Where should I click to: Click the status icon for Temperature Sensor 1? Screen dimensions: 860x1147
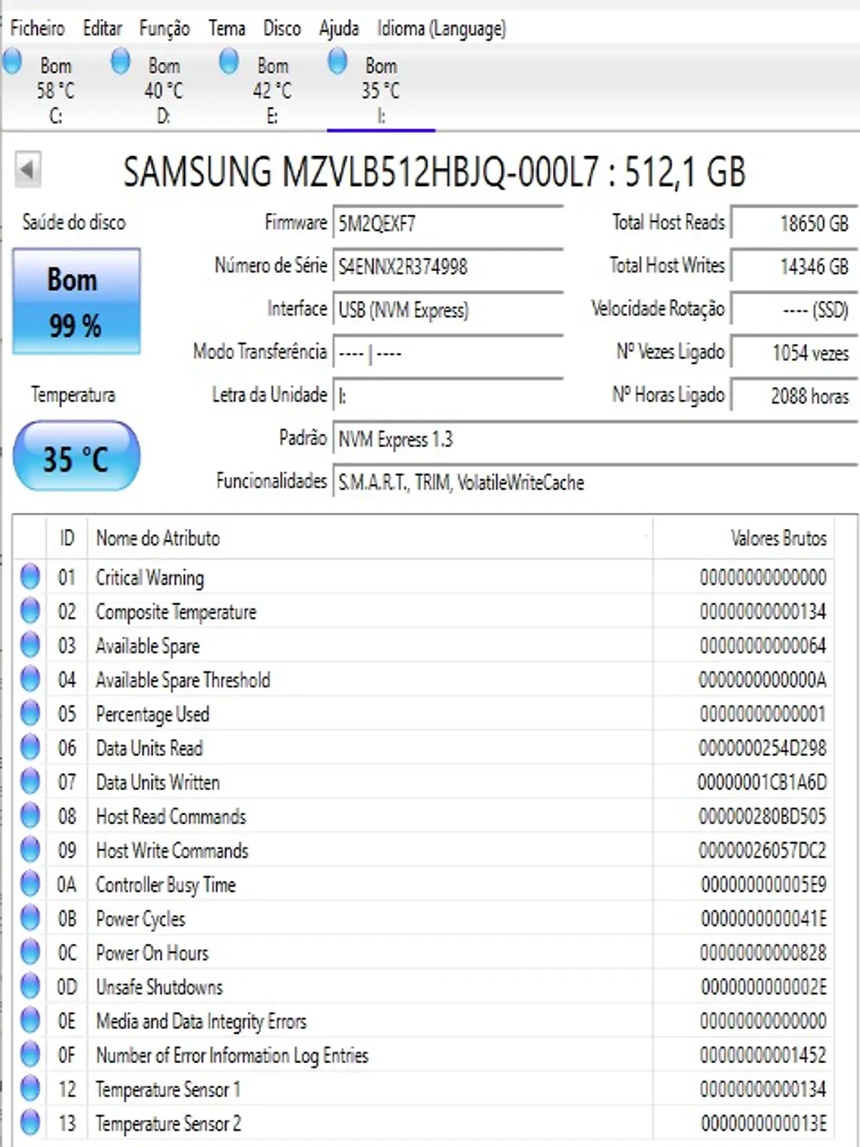point(30,1089)
